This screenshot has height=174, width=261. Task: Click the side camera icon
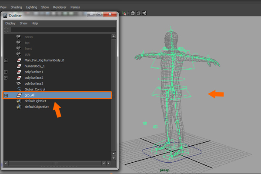point(19,54)
